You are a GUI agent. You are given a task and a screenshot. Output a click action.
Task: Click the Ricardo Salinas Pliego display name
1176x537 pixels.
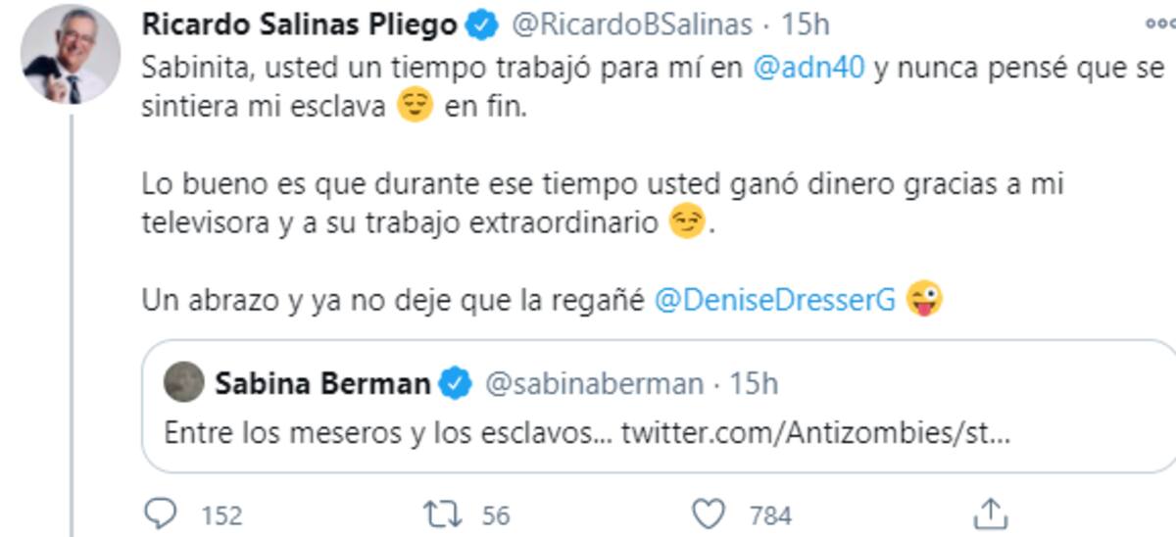pos(300,25)
